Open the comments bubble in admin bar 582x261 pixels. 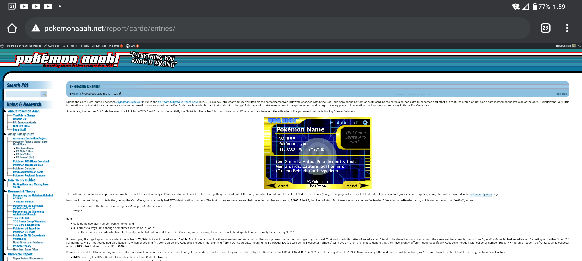[x=74, y=46]
